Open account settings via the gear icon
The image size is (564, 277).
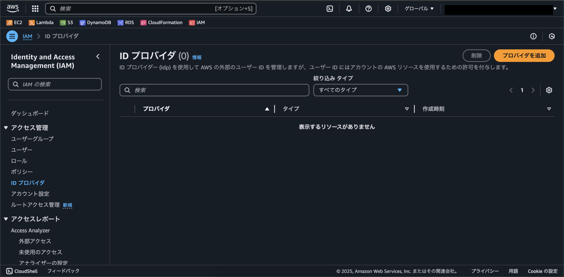point(388,9)
